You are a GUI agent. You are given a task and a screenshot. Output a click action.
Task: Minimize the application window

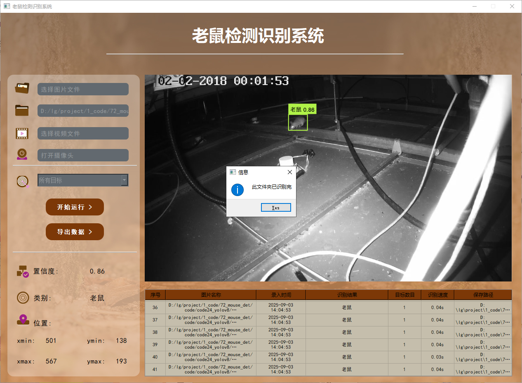click(x=475, y=6)
